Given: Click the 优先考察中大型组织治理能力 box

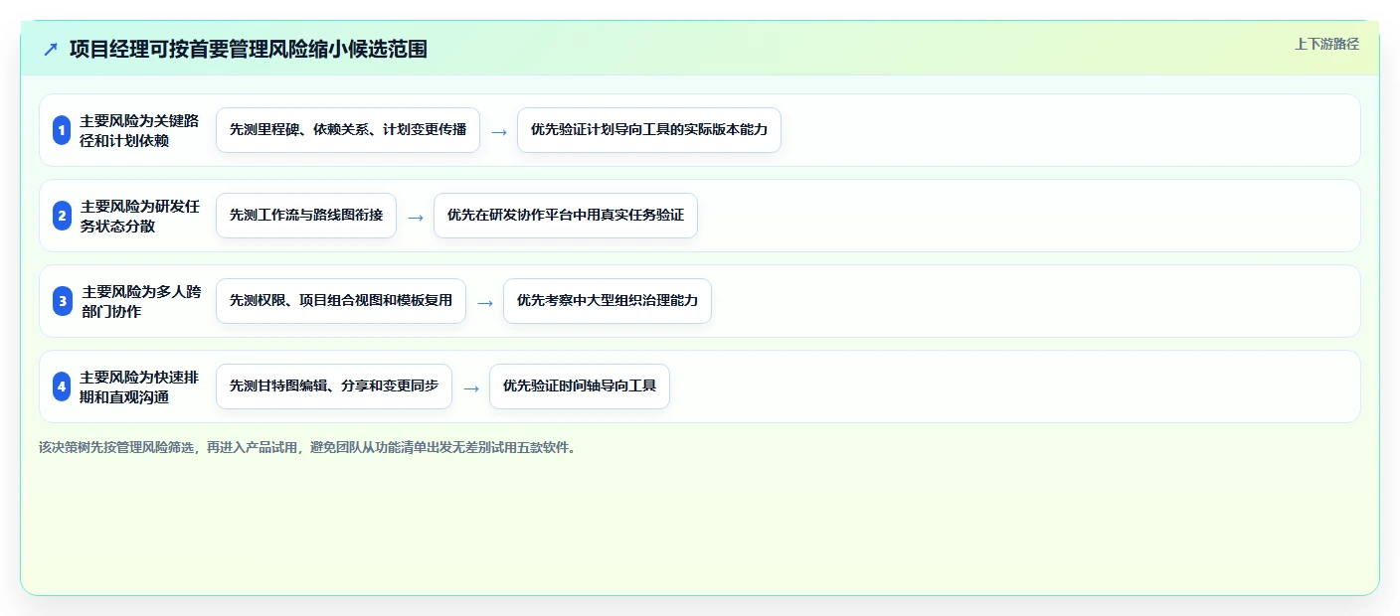Looking at the screenshot, I should pos(608,301).
